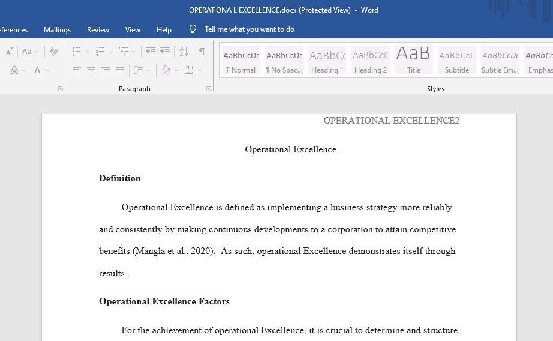Click the Line and Paragraph Spacing icon
This screenshot has width=553, height=341.
coord(138,70)
